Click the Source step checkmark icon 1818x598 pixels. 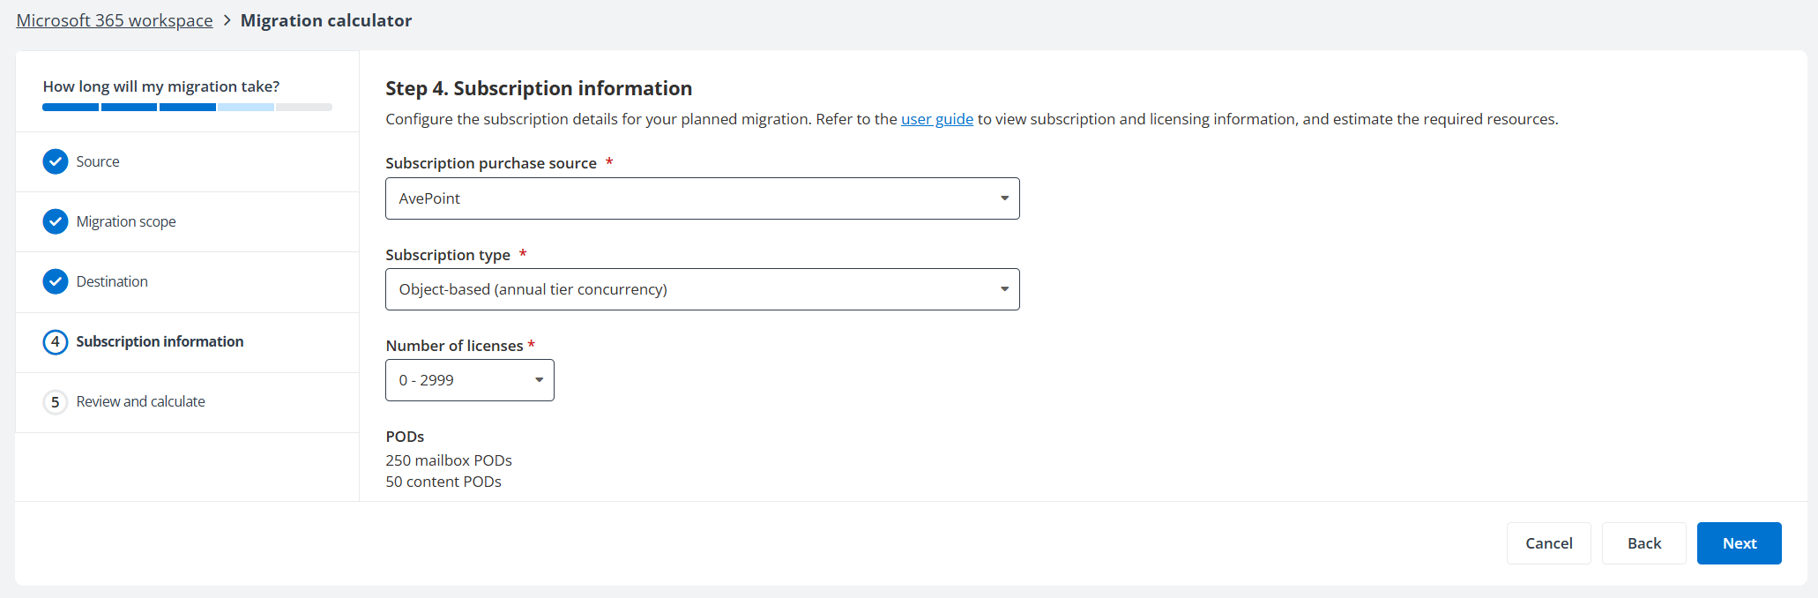pyautogui.click(x=55, y=161)
